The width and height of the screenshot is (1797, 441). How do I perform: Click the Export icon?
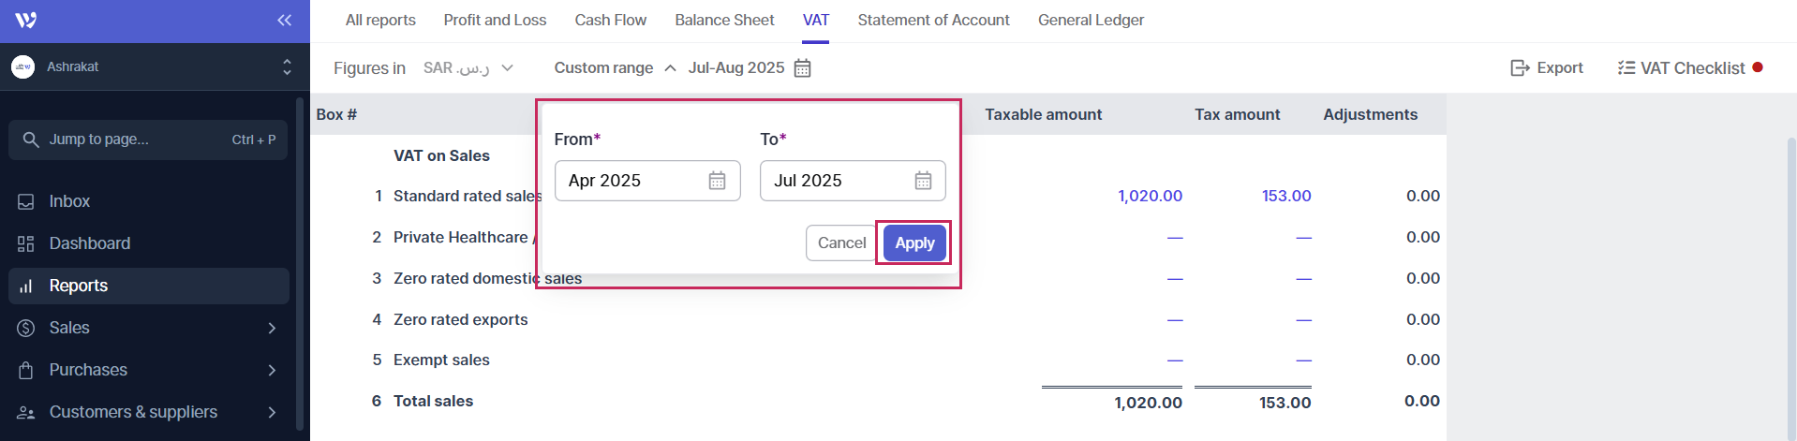[1520, 68]
